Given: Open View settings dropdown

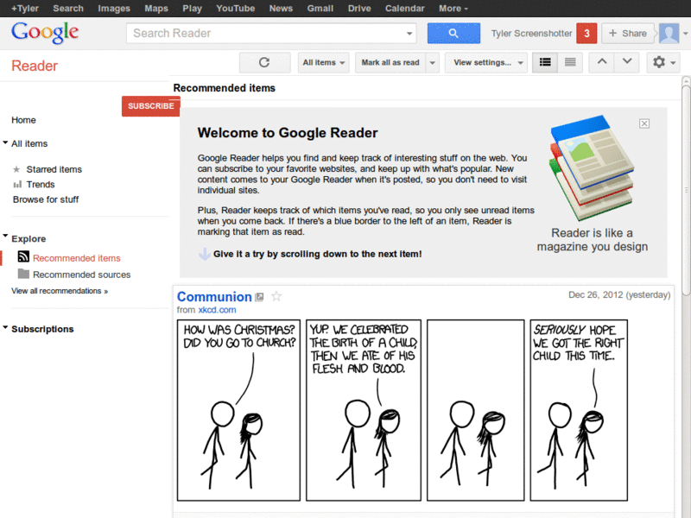Looking at the screenshot, I should click(x=486, y=62).
